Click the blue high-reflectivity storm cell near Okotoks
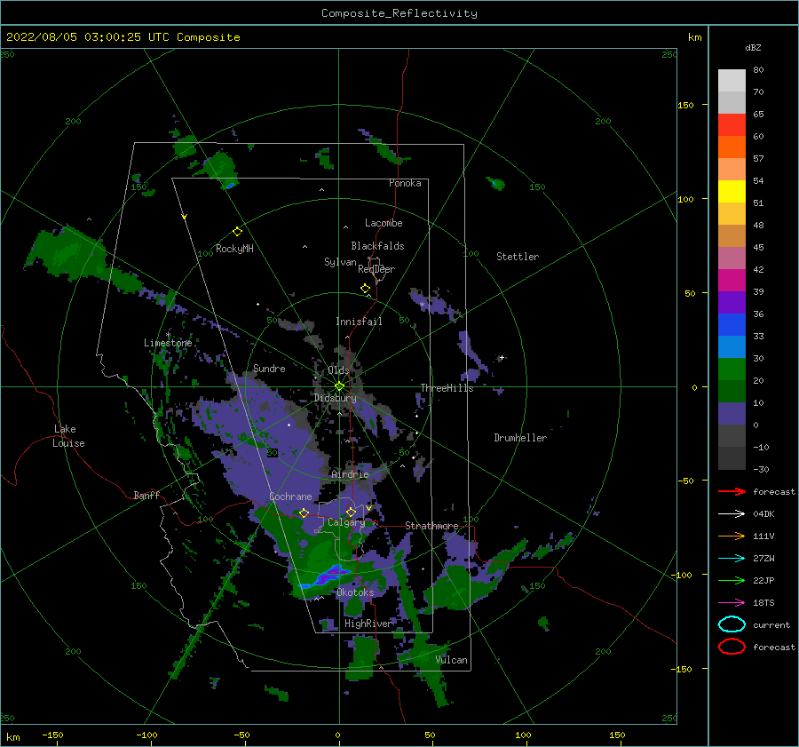 coord(326,576)
